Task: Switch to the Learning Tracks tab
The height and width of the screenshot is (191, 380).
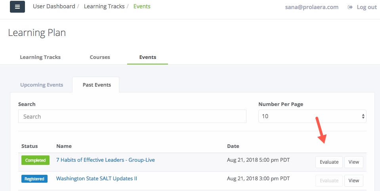Action: 40,57
